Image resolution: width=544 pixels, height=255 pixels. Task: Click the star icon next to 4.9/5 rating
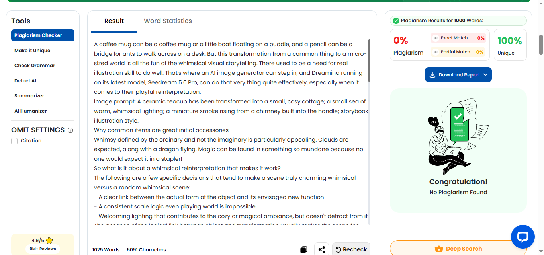click(x=49, y=241)
